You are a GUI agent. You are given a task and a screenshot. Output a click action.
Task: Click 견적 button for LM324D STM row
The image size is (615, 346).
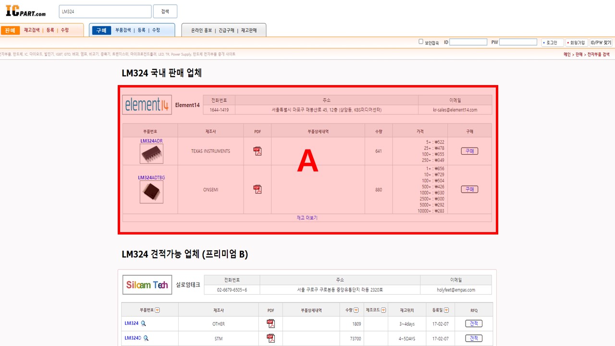474,338
